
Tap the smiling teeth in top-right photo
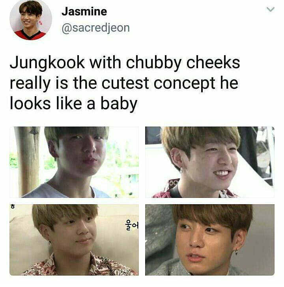pos(221,173)
